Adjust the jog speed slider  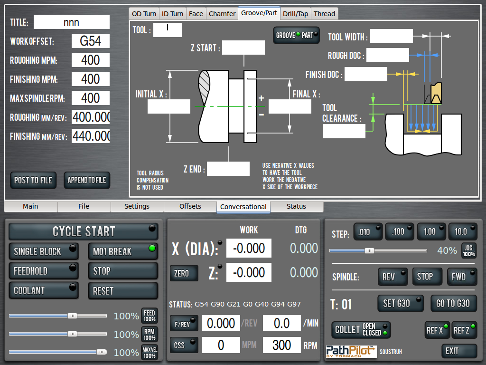[x=369, y=250]
